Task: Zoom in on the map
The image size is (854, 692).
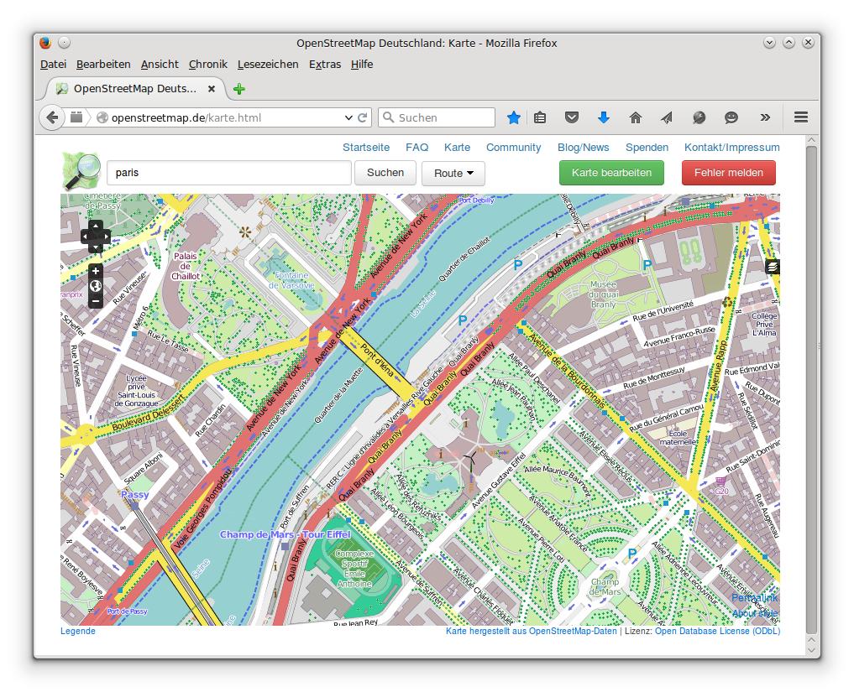Action: pyautogui.click(x=96, y=271)
